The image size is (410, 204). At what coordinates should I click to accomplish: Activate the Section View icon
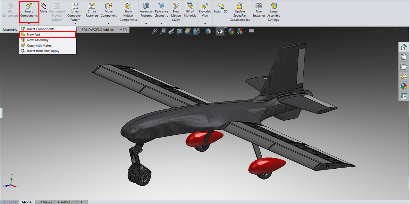click(180, 31)
